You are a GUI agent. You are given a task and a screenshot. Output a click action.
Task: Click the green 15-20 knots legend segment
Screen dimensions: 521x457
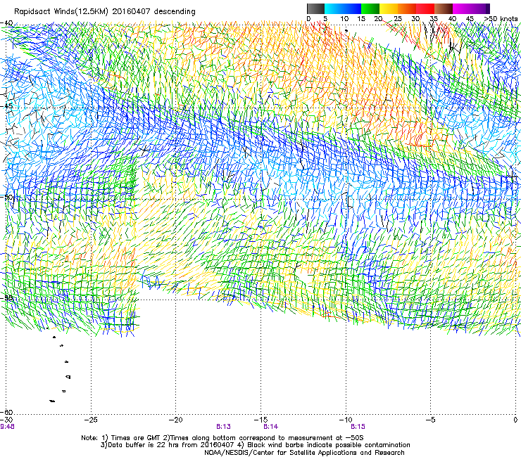(x=370, y=8)
